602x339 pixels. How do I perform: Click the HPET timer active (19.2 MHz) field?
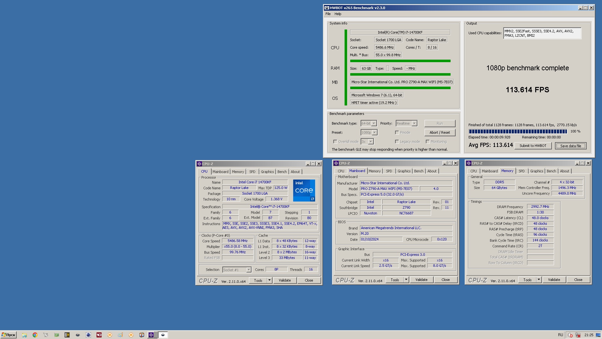click(374, 103)
